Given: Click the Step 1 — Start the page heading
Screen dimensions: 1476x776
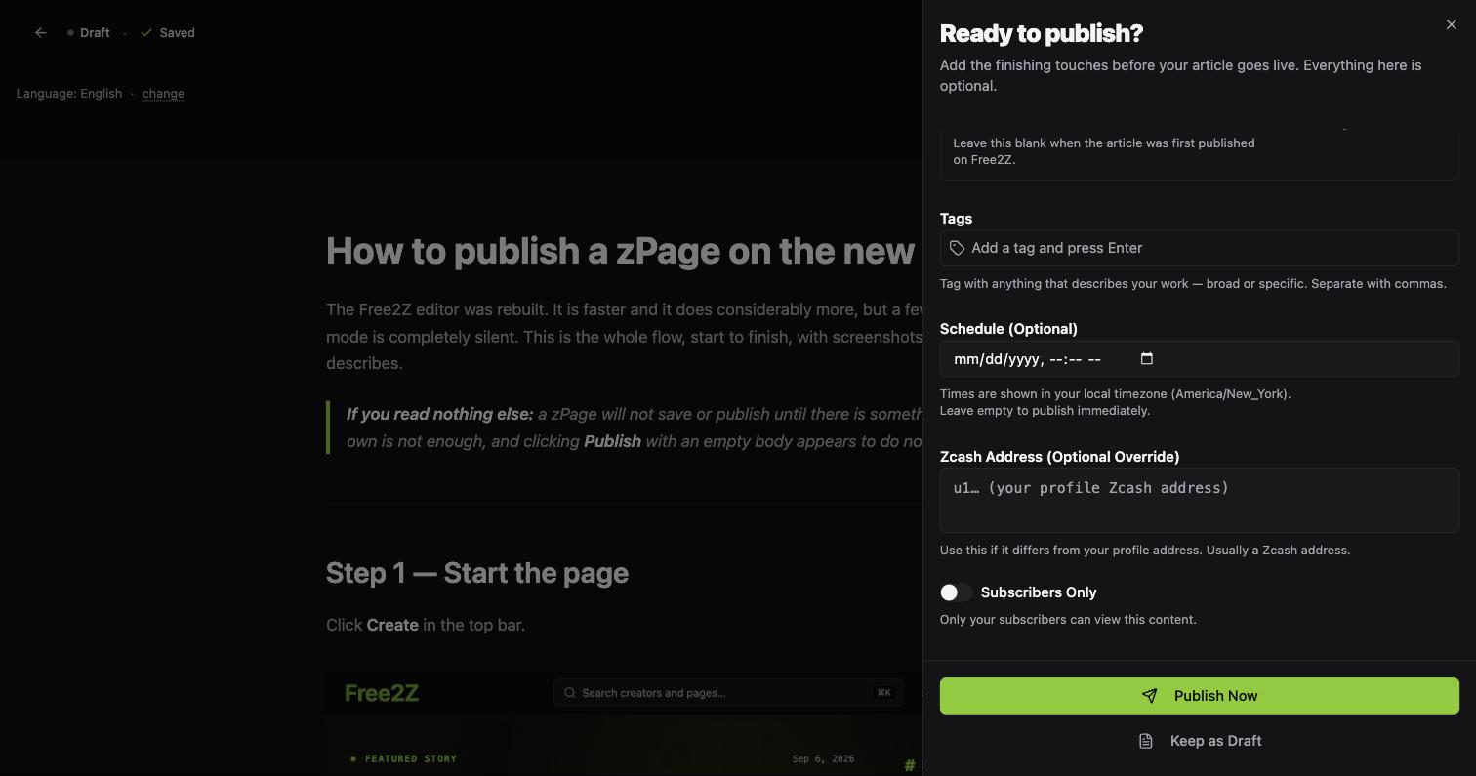Looking at the screenshot, I should [x=477, y=573].
